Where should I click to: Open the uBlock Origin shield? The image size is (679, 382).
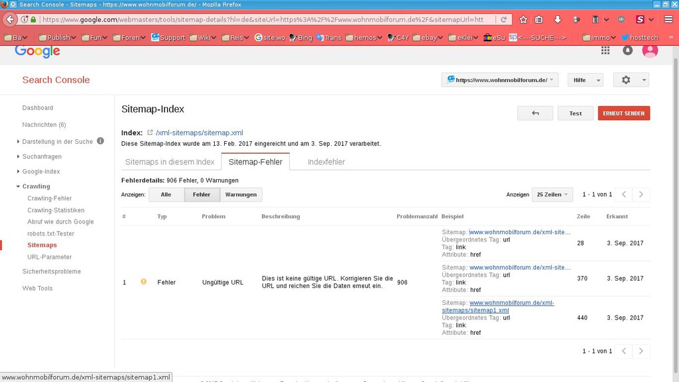point(621,19)
